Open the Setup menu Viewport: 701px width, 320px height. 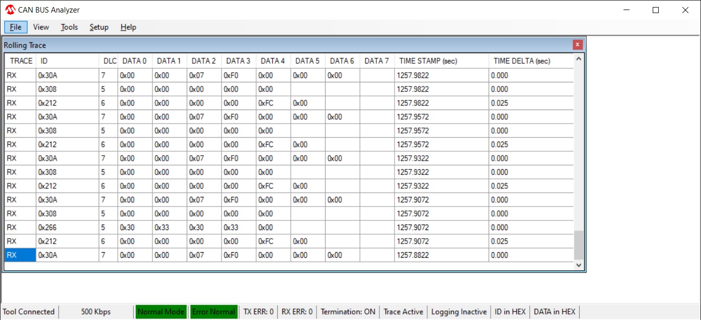(99, 27)
